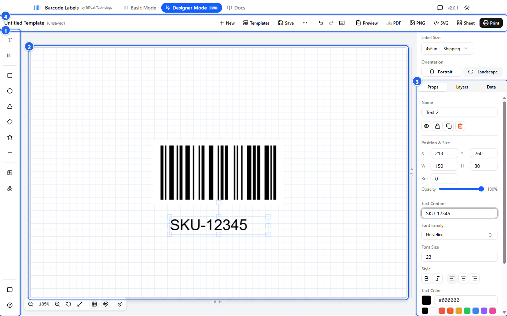
Task: Open the Label Size dropdown
Action: pos(447,48)
